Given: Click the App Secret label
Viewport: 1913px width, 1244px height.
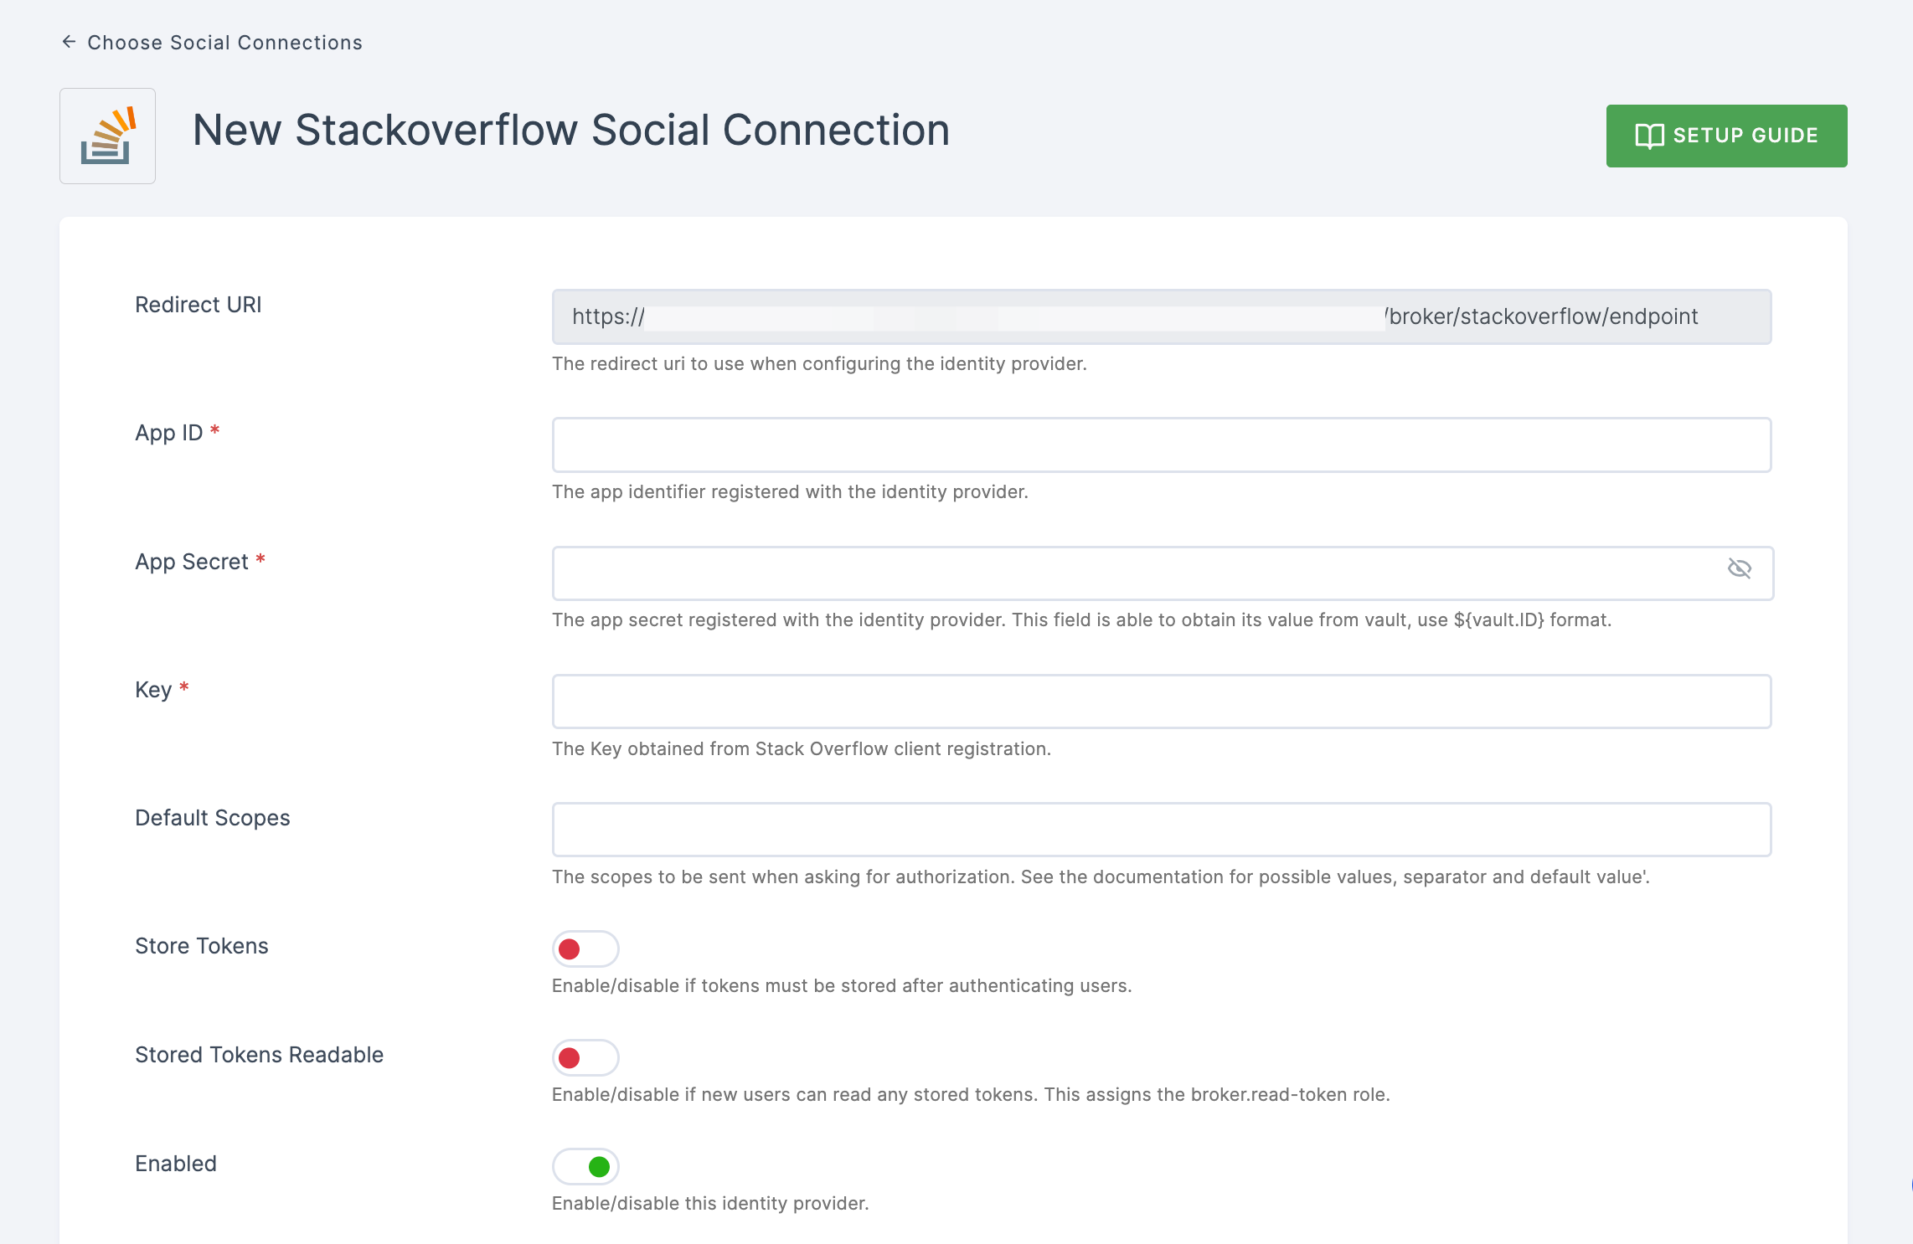Looking at the screenshot, I should pos(192,562).
